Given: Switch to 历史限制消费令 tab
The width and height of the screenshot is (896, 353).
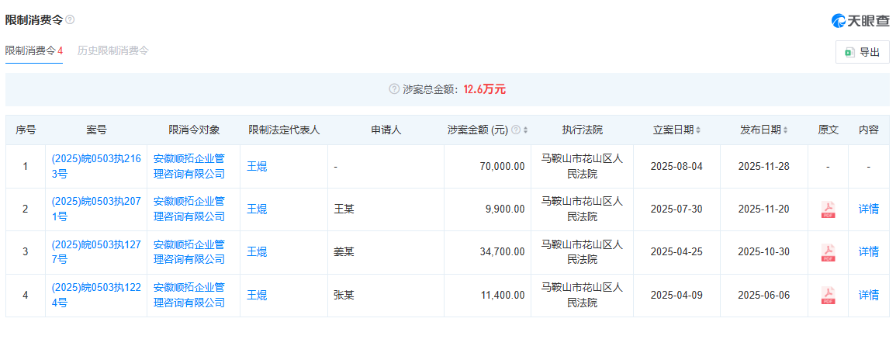Looking at the screenshot, I should click(x=113, y=50).
